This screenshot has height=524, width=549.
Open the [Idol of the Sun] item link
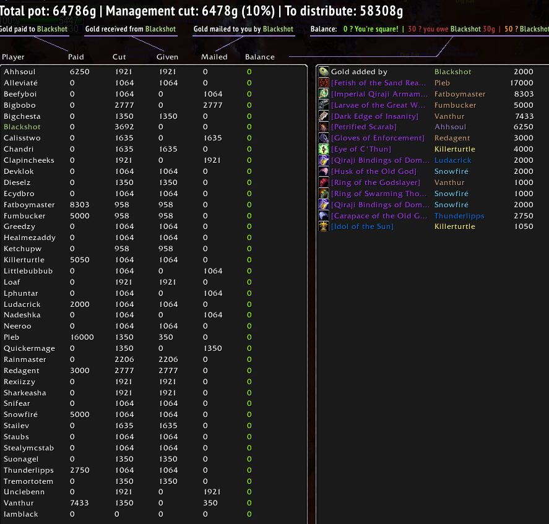(362, 226)
